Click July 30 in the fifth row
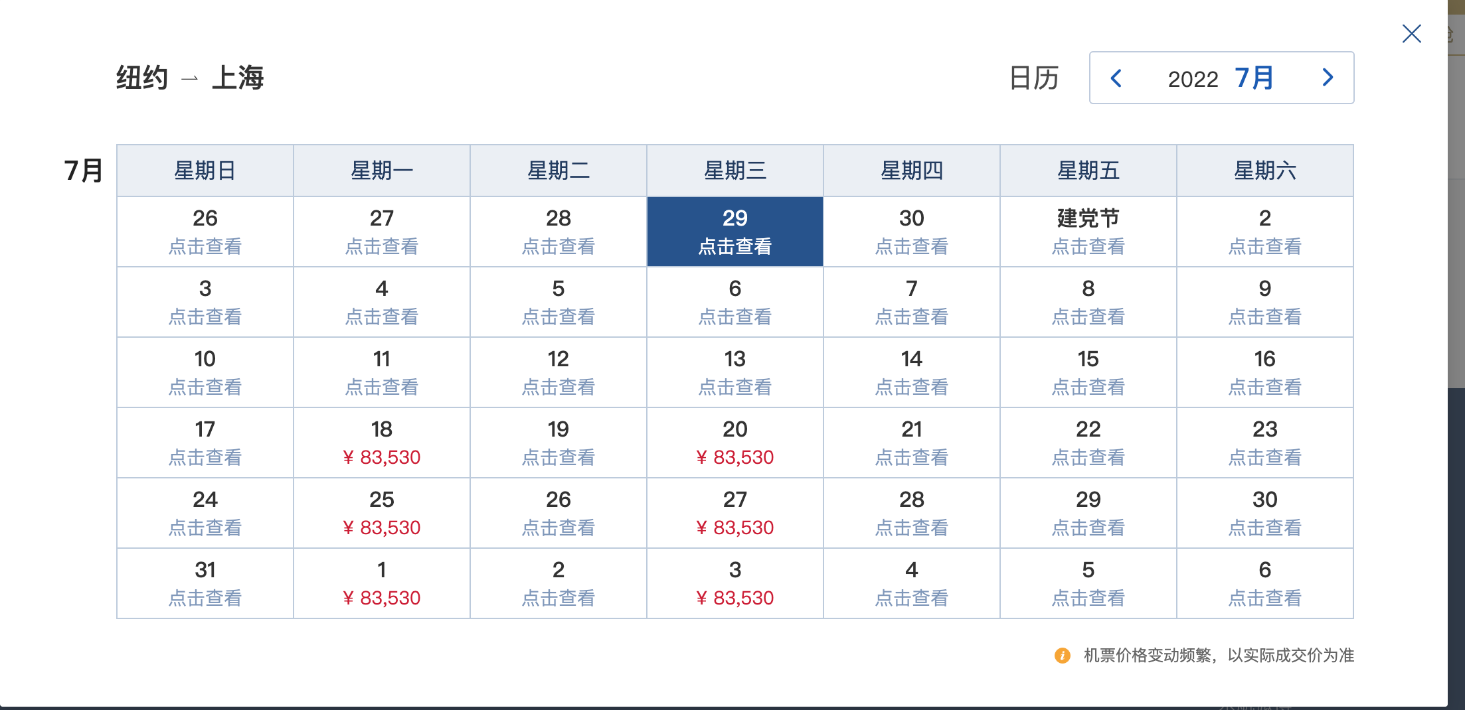1465x710 pixels. point(1265,513)
